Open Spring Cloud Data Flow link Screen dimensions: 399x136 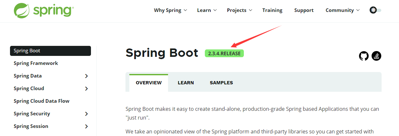(x=42, y=101)
